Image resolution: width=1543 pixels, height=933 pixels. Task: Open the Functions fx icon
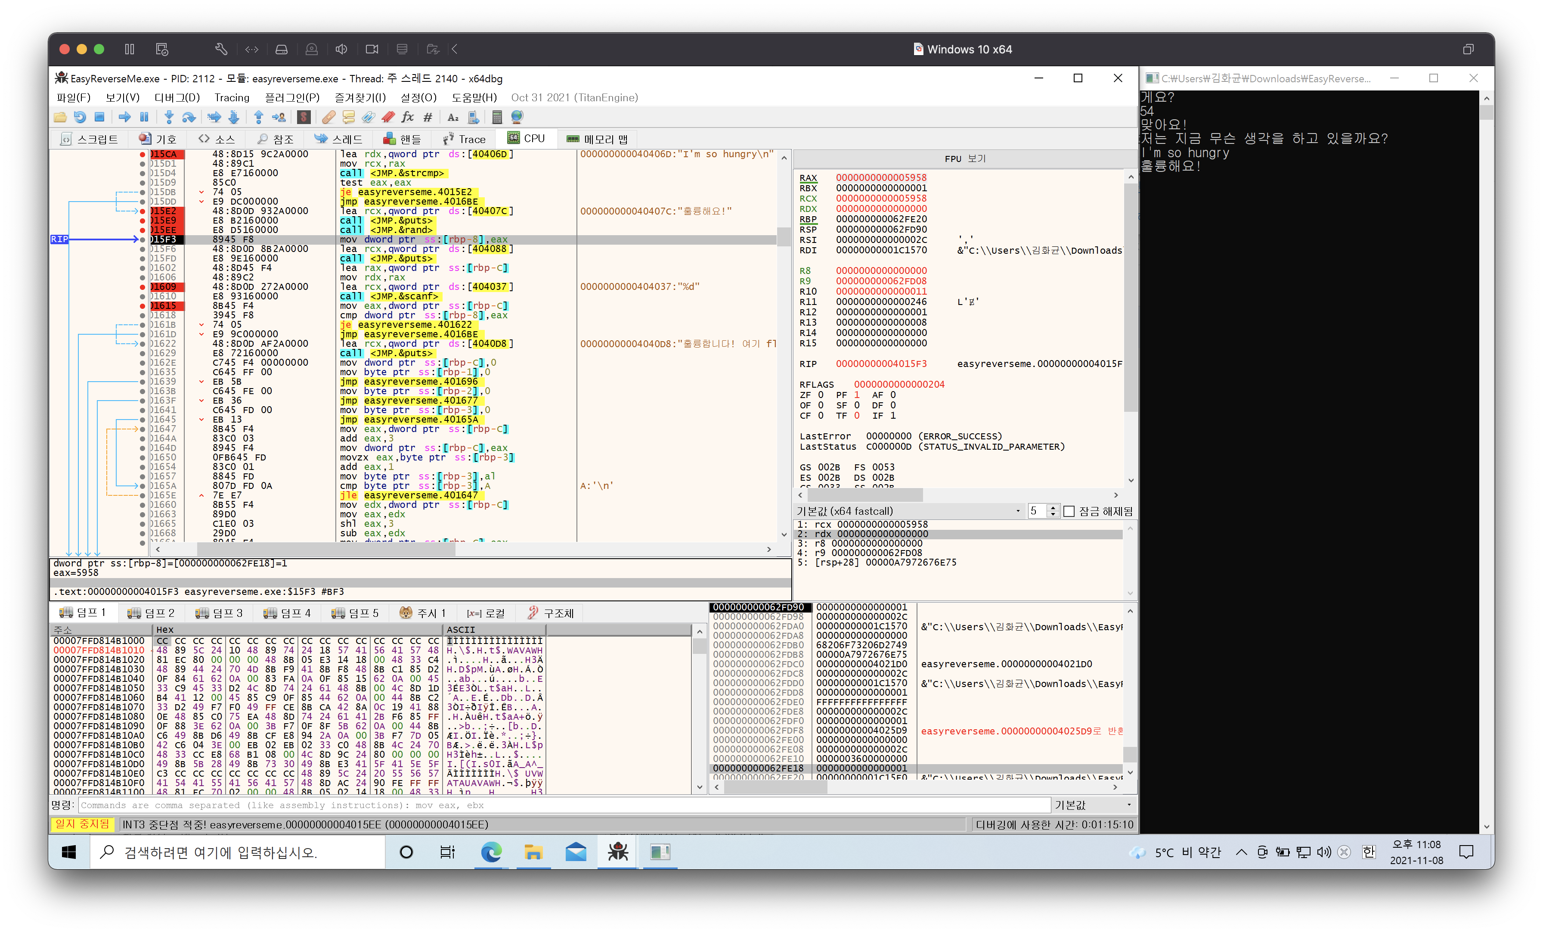[408, 117]
